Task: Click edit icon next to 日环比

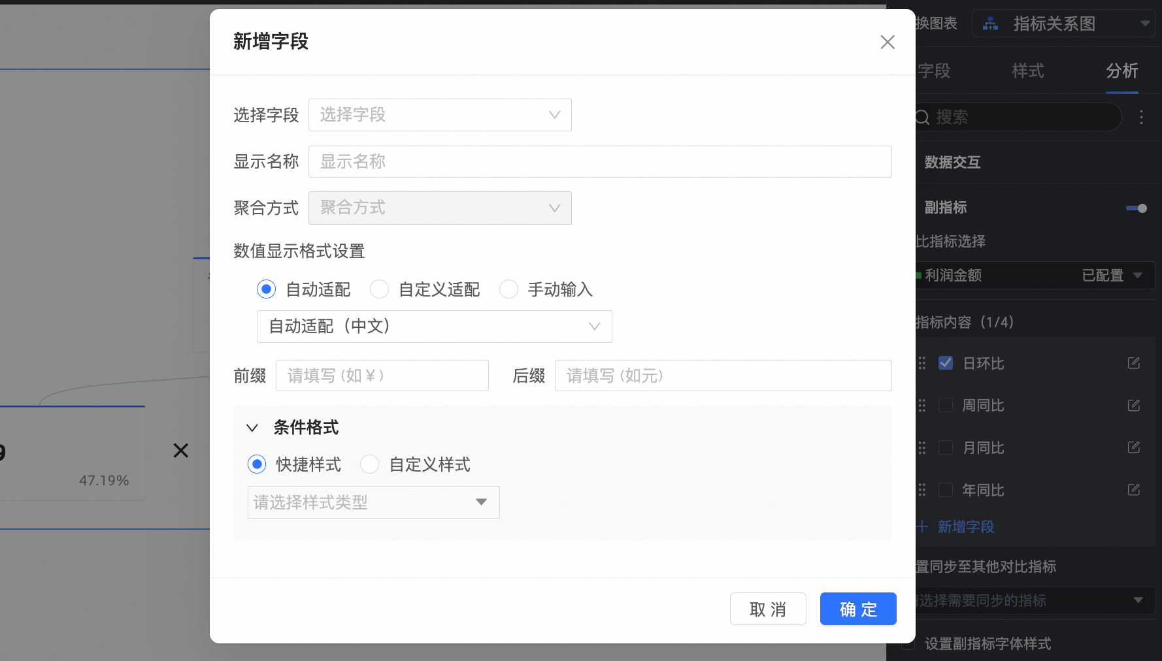Action: [1133, 363]
